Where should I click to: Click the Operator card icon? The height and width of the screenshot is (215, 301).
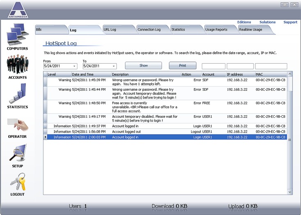pos(17,124)
